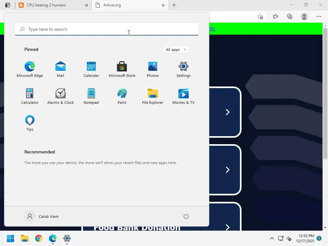Open File Explorer from pinned apps
The width and height of the screenshot is (328, 246).
[153, 96]
